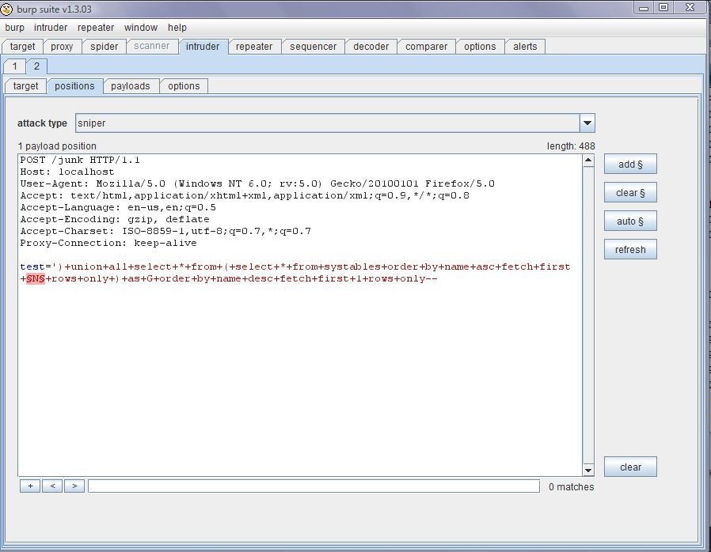Click the search text field below editor
Viewport: 711px width, 552px height.
pos(314,486)
